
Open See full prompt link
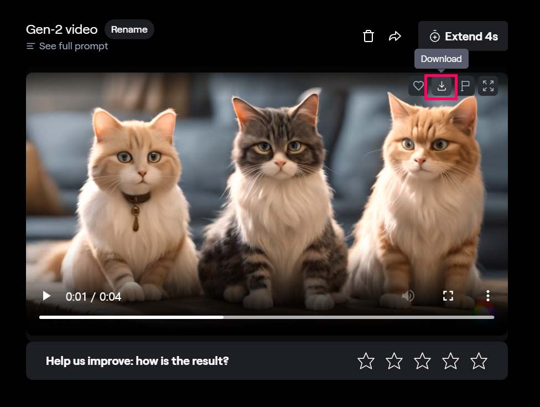coord(67,46)
